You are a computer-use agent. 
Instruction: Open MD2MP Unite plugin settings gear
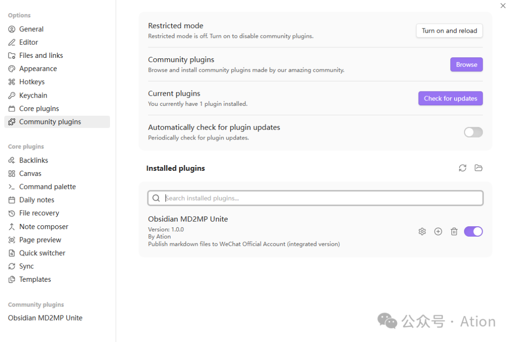422,231
